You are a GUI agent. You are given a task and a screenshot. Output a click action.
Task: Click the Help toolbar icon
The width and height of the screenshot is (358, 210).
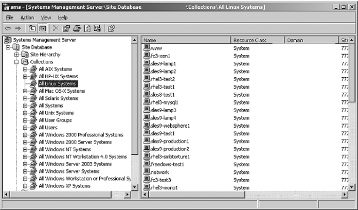(111, 28)
